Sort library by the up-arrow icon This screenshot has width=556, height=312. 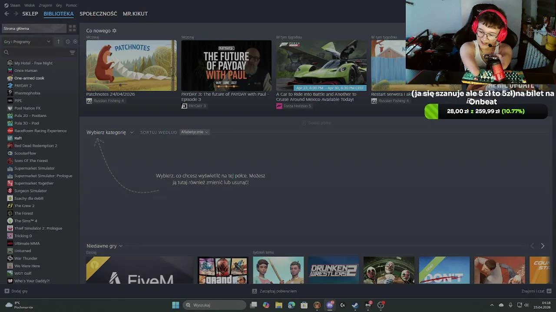pos(59,42)
